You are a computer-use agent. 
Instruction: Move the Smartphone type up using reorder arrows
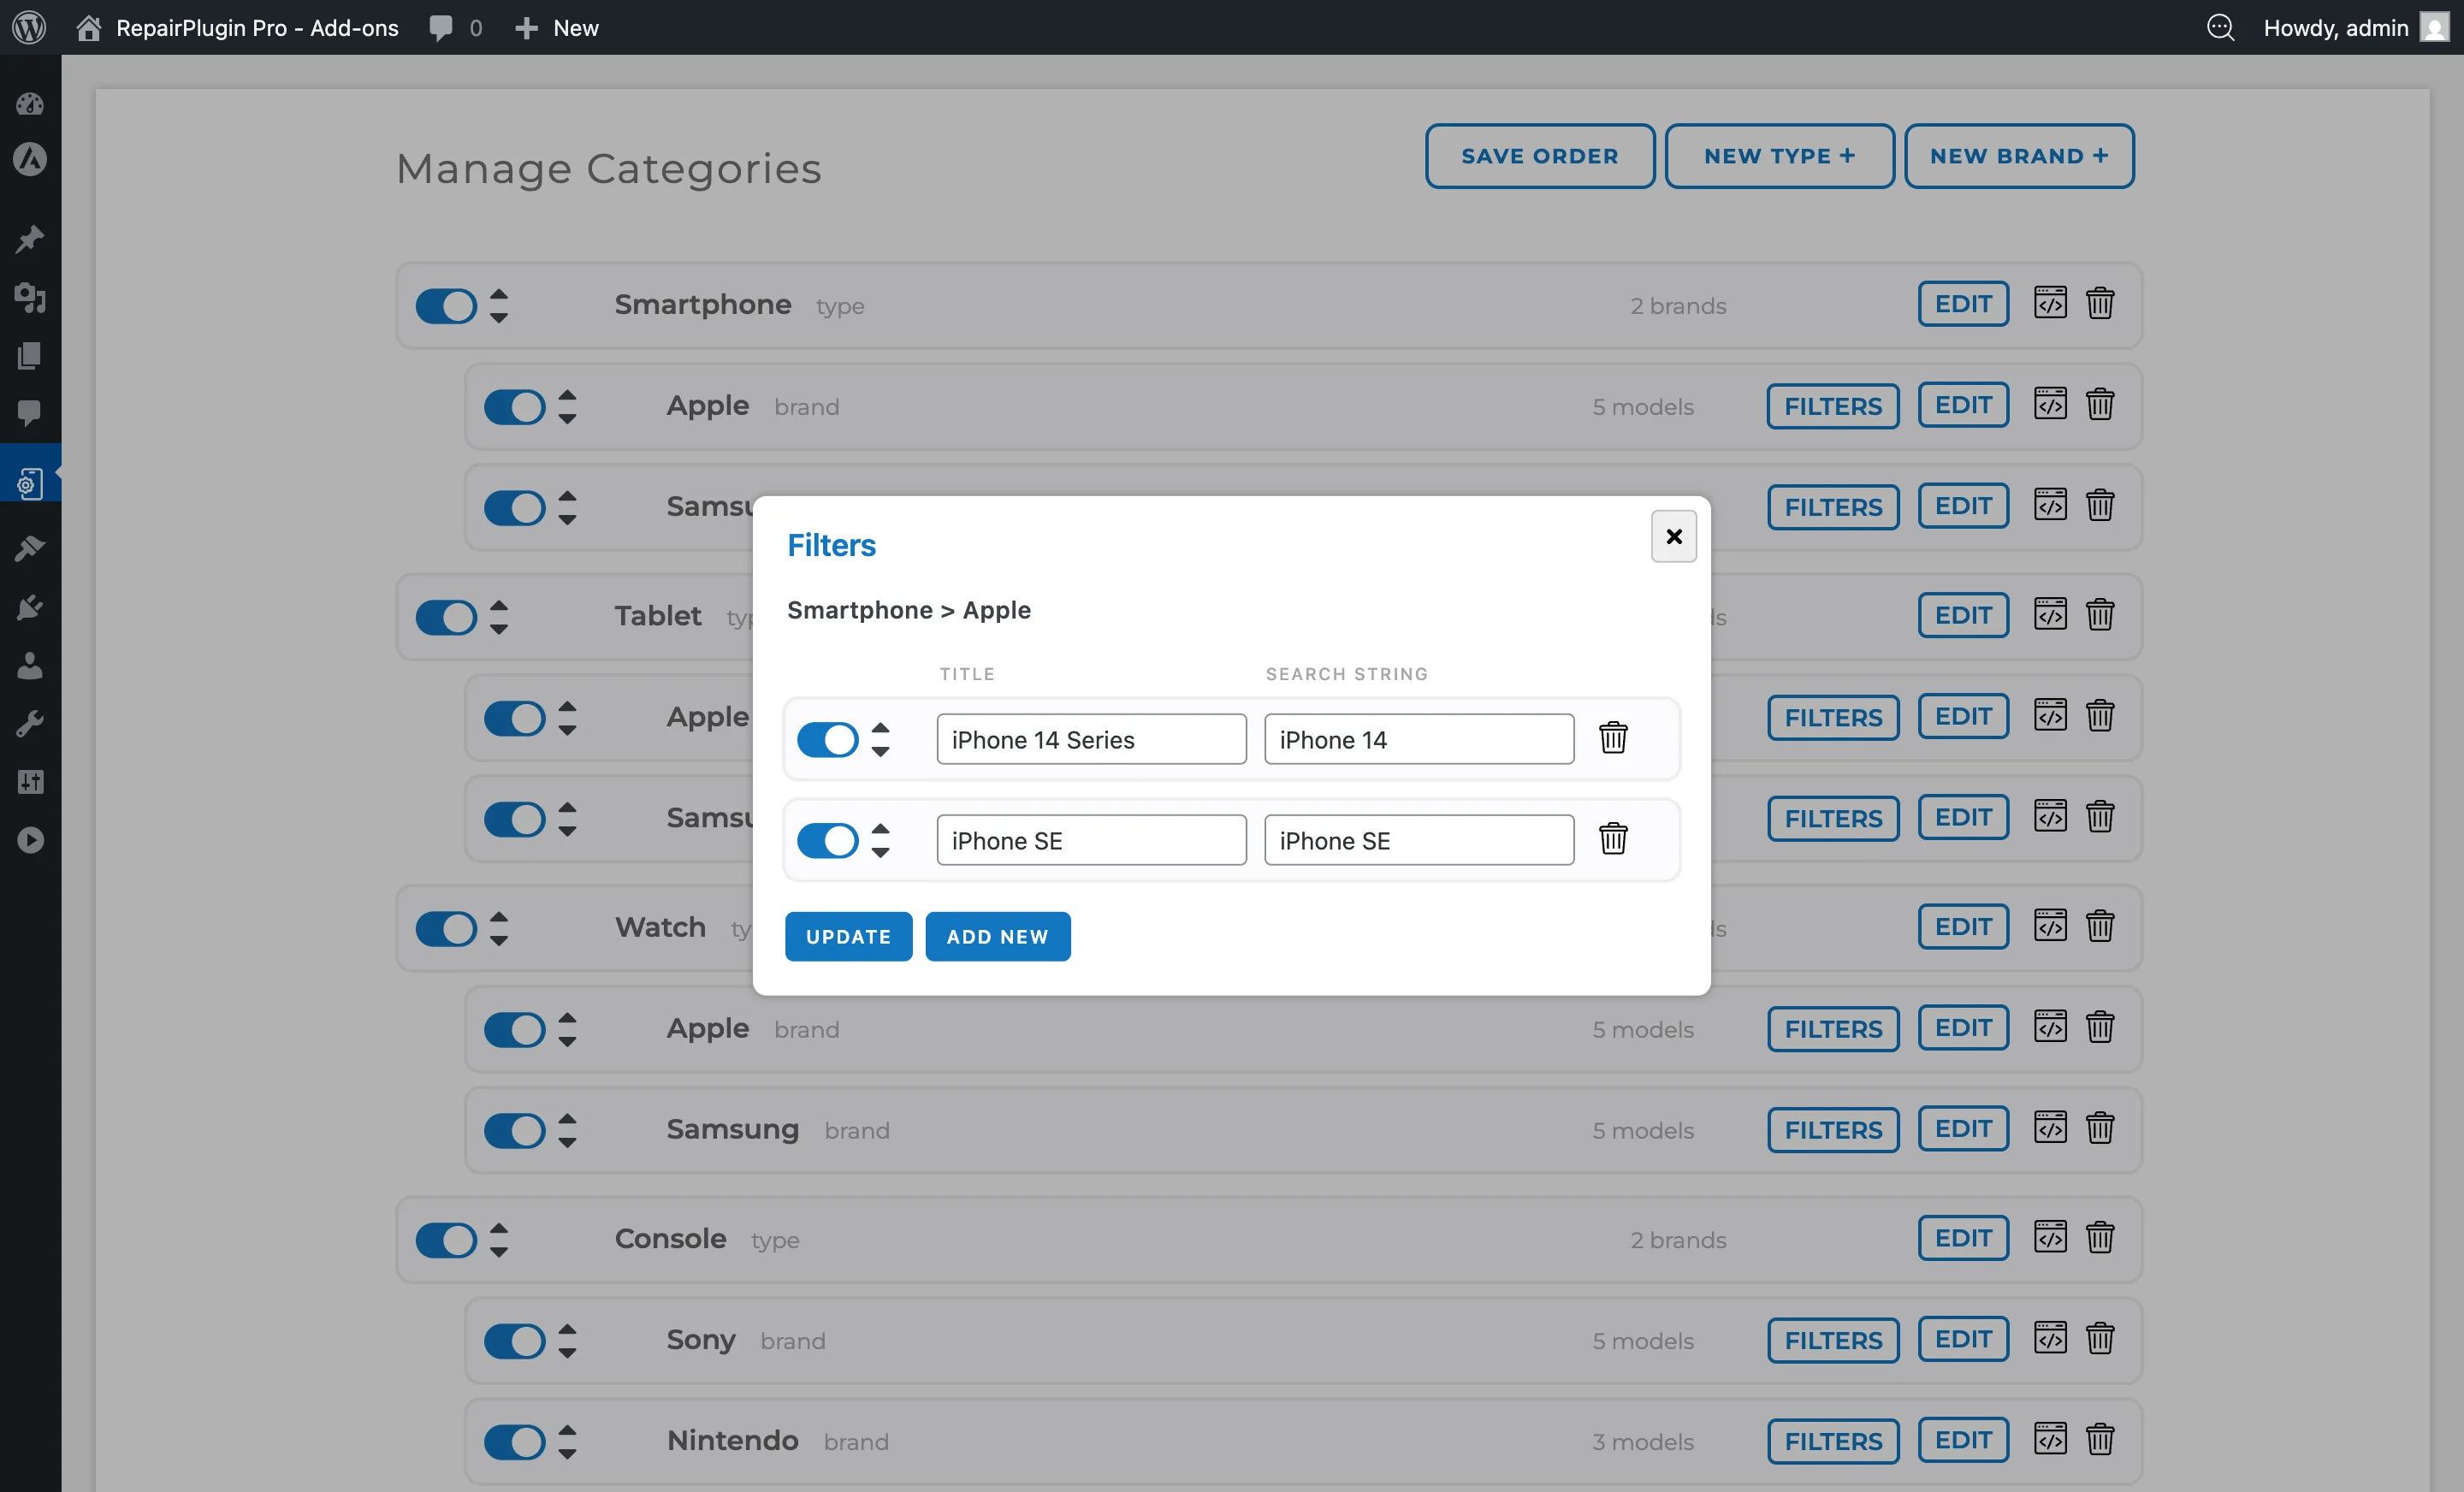pos(498,296)
